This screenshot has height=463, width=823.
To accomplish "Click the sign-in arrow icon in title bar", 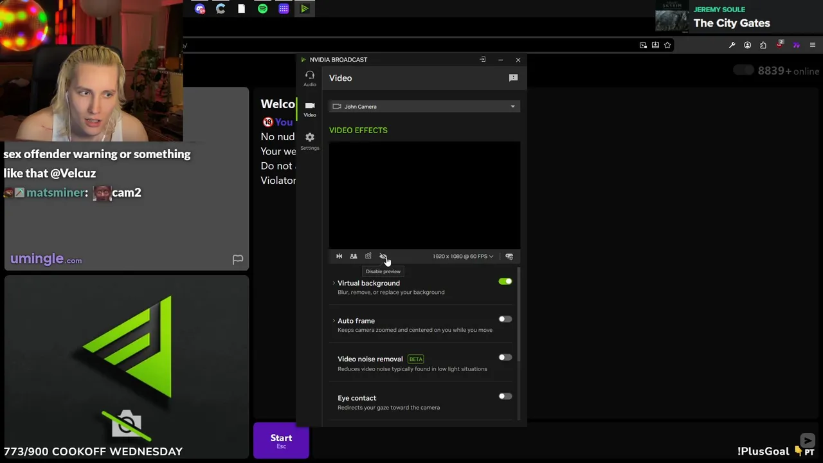I will tap(483, 60).
